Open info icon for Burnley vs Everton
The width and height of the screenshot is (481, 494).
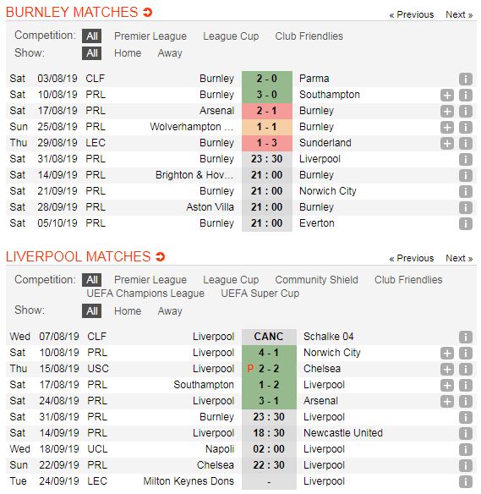pos(465,223)
